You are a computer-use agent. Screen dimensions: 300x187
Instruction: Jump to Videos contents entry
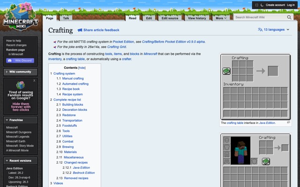tap(58, 183)
